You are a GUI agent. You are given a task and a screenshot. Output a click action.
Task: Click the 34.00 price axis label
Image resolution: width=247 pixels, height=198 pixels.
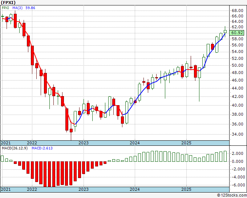pyautogui.click(x=238, y=134)
